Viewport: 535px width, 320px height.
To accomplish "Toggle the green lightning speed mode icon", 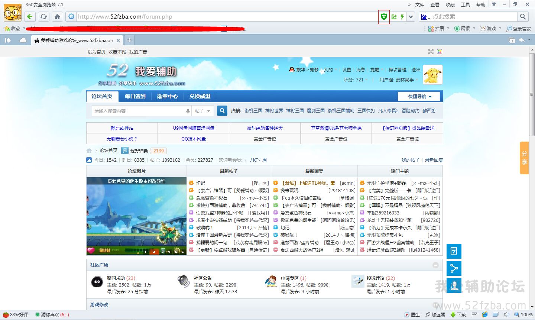I will [402, 17].
